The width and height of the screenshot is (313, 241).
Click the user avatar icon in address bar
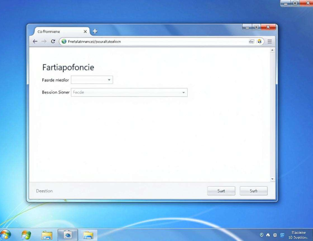[259, 41]
